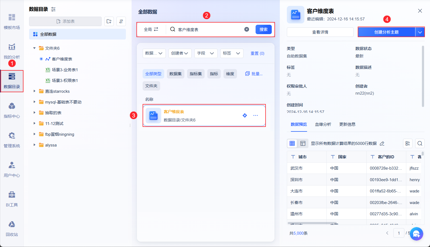Filter results by 指标集

[x=196, y=74]
